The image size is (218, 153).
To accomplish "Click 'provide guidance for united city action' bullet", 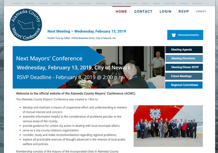I will (71, 126).
